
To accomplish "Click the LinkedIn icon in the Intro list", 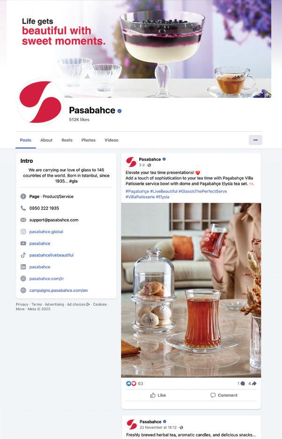I will tap(23, 267).
